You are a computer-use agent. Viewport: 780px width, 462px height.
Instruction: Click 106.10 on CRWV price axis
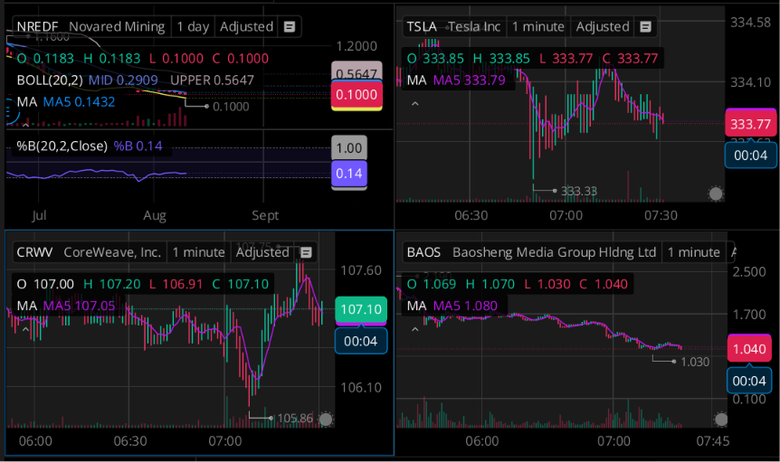click(x=361, y=388)
